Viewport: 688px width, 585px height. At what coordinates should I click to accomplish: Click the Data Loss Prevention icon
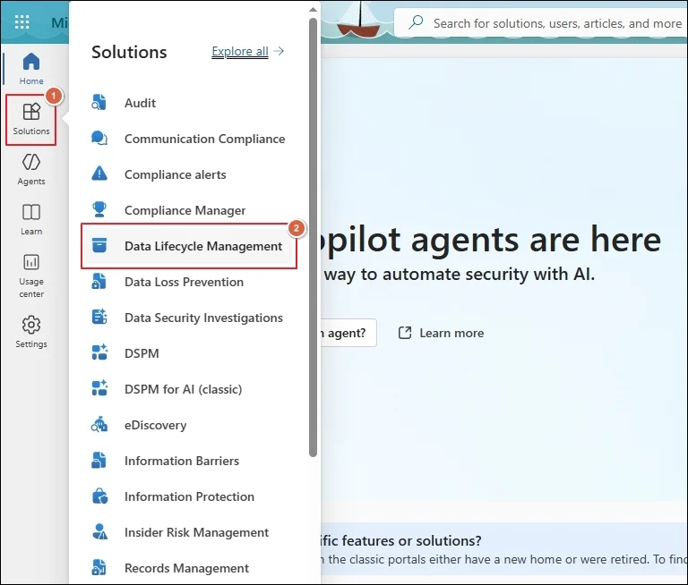click(99, 282)
